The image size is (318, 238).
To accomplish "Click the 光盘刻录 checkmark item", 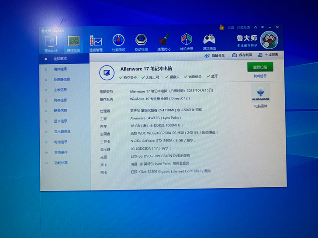I will pyautogui.click(x=193, y=76).
